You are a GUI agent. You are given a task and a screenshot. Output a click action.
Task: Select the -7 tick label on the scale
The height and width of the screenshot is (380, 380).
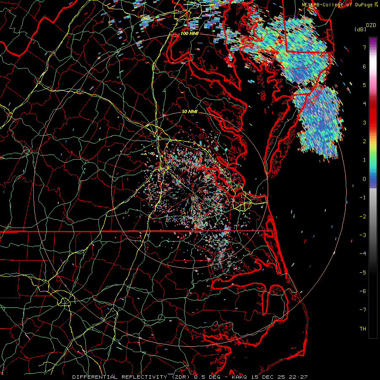[x=363, y=310]
